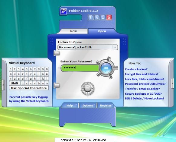The image size is (176, 142).
Task: Open Edit / Delete / Move Lockers? link
Action: (x=145, y=99)
